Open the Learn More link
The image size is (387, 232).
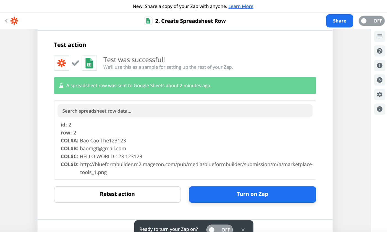pyautogui.click(x=240, y=6)
